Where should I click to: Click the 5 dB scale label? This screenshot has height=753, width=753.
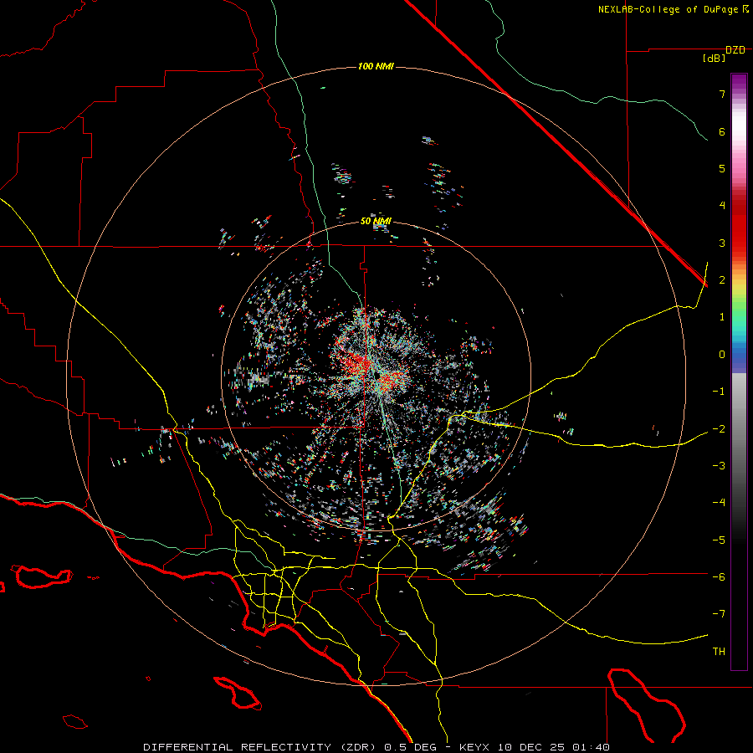tap(722, 168)
